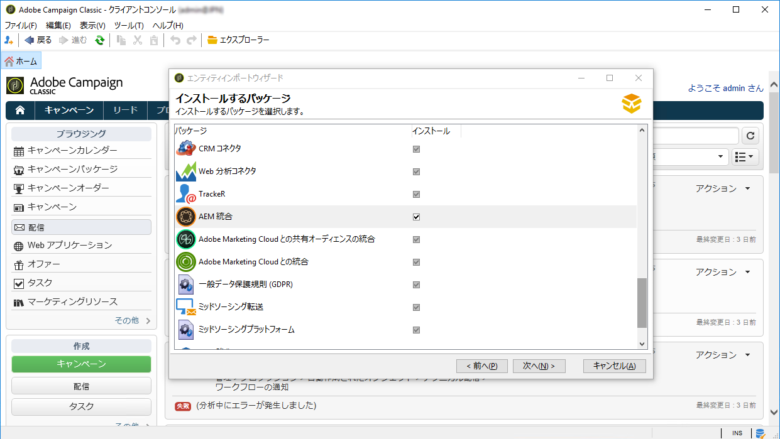Open the 表示 menu
Screen dimensions: 780x439
coord(92,26)
